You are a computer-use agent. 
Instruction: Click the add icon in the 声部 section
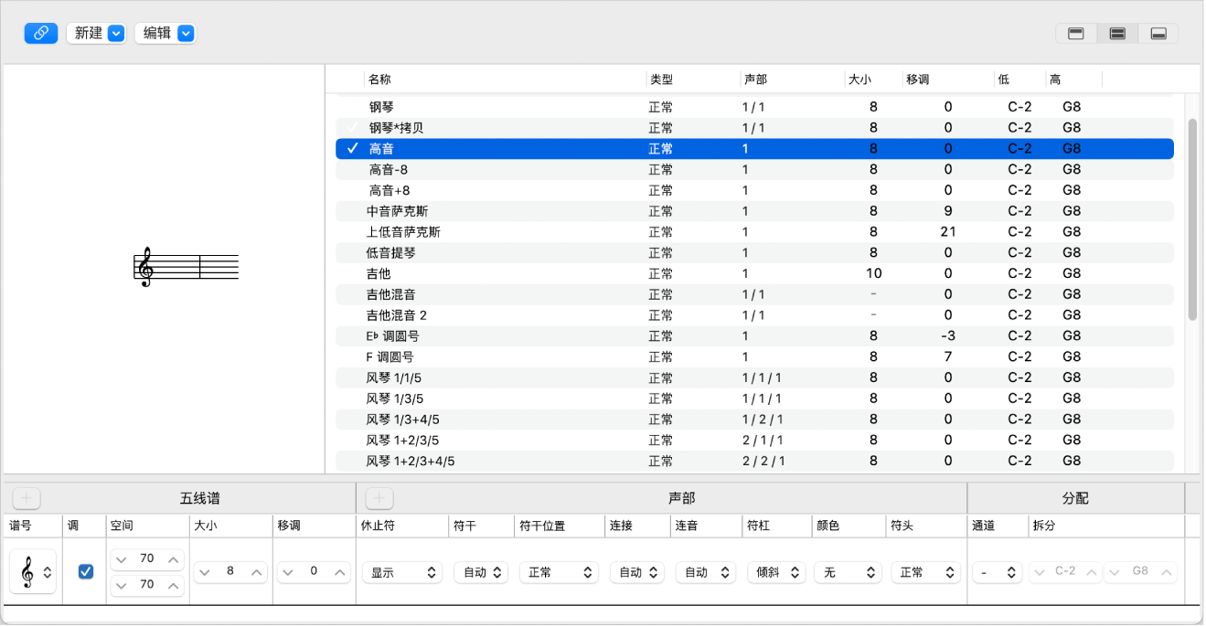379,498
